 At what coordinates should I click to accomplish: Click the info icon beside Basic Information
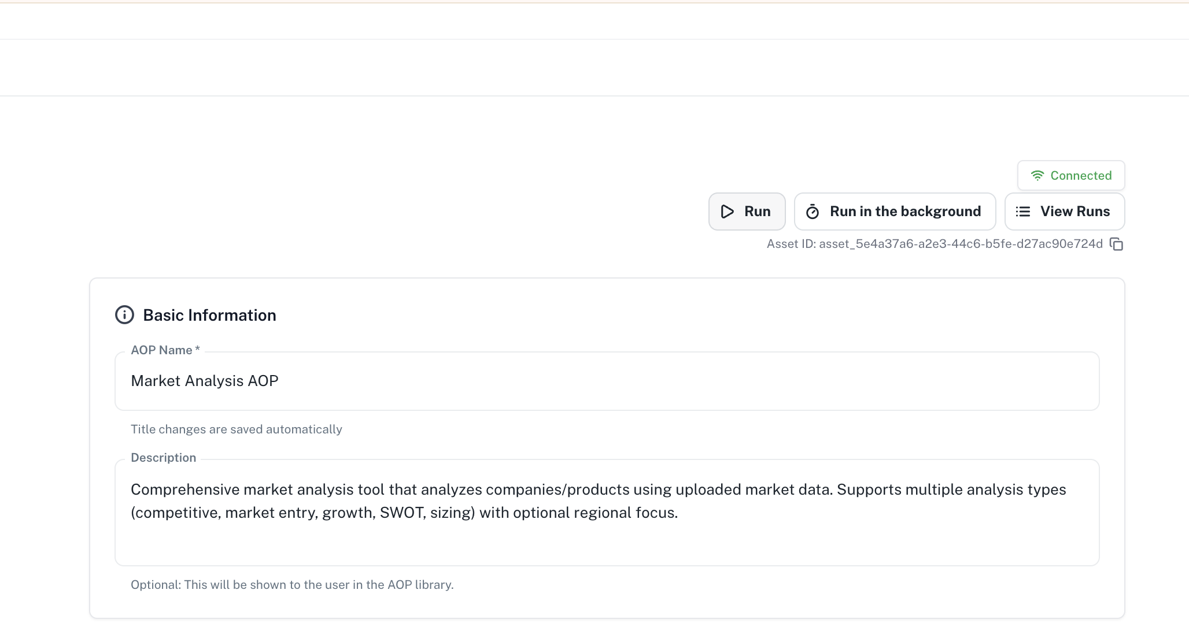point(124,315)
